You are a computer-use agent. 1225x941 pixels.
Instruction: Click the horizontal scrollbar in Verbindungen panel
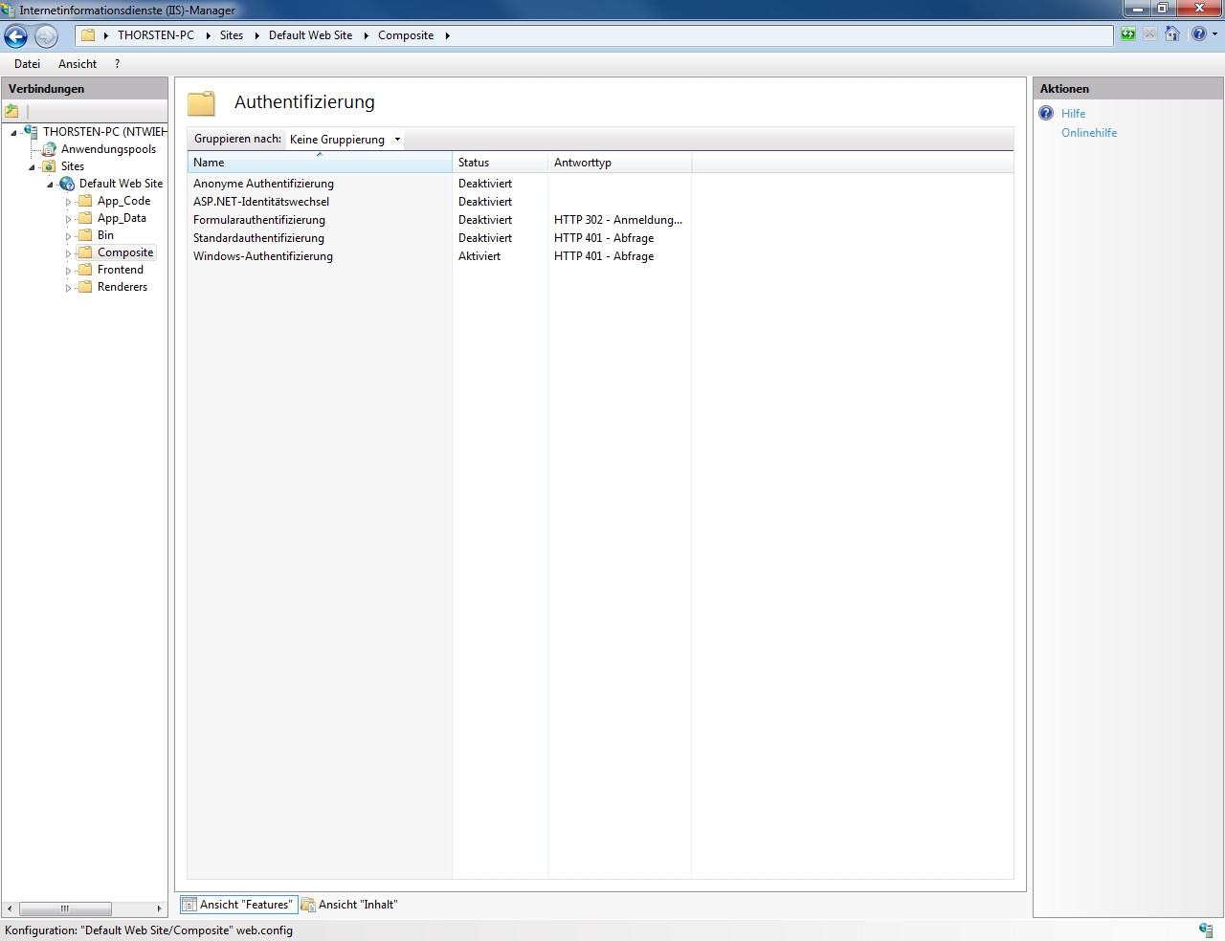(x=65, y=908)
